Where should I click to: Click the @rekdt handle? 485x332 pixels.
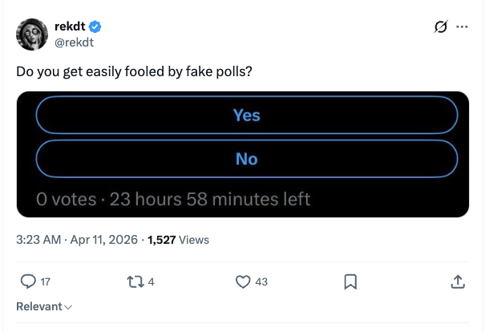[x=75, y=41]
